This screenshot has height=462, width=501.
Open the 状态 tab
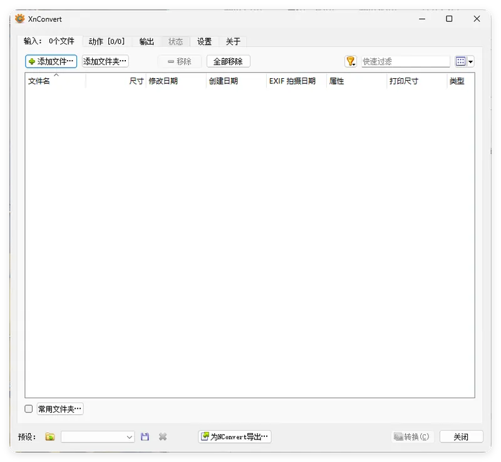pos(175,41)
